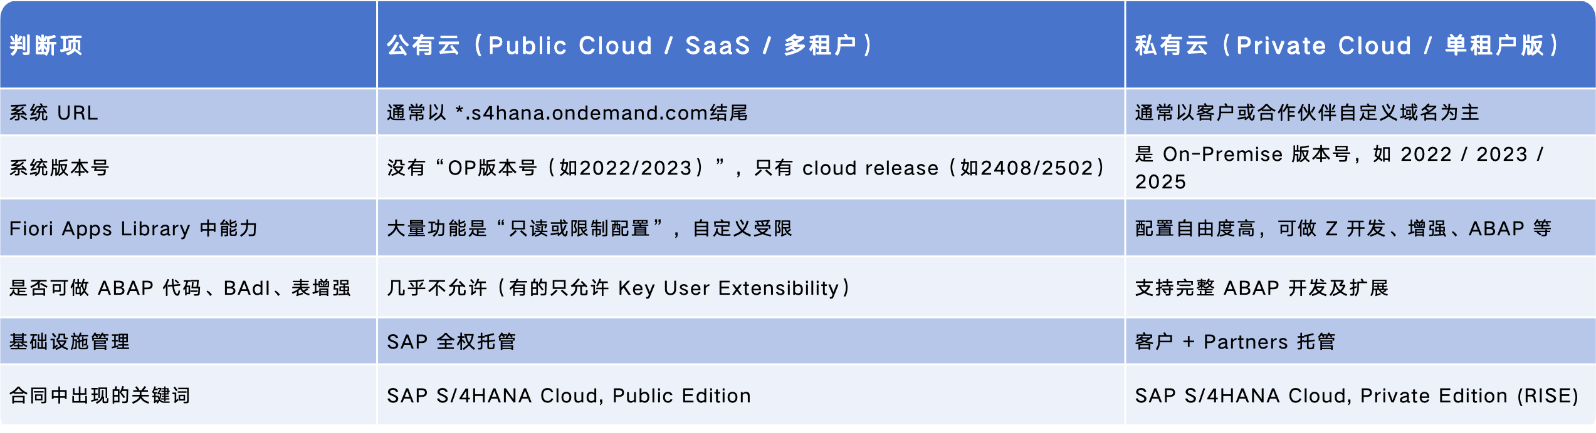The height and width of the screenshot is (433, 1596).
Task: Click the 客户 + Partners 托管 cell
Action: [1235, 342]
